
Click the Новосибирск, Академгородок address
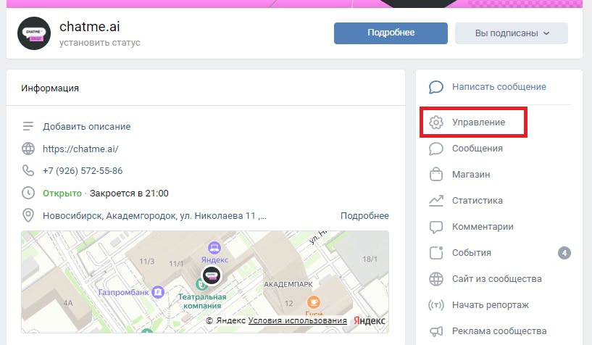pyautogui.click(x=154, y=216)
